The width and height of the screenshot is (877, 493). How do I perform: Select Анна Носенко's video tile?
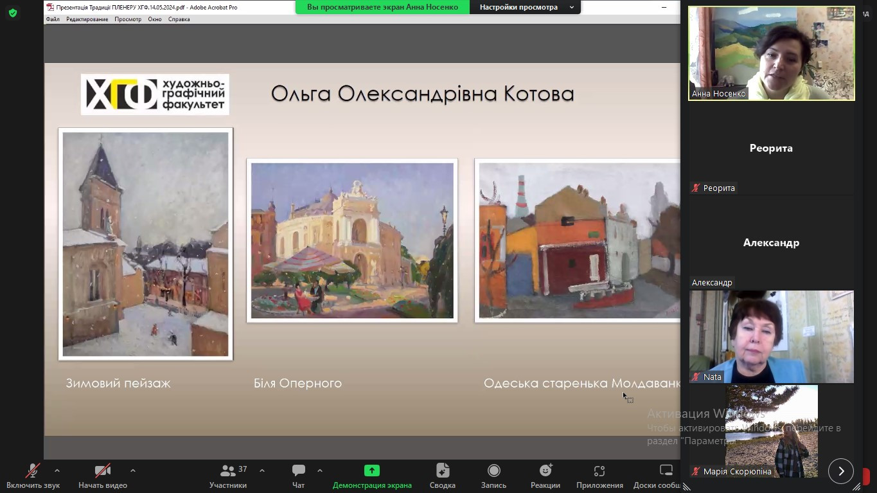click(772, 53)
